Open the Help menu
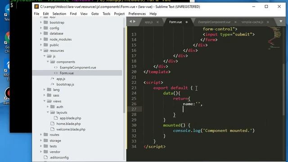The height and width of the screenshot is (162, 288). (153, 14)
